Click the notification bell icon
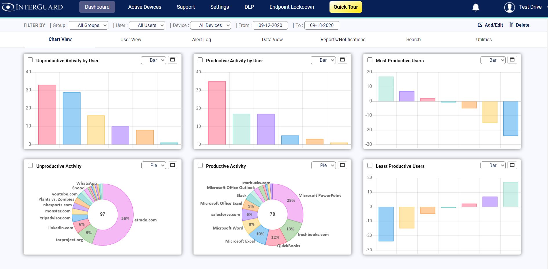The height and width of the screenshot is (269, 548). click(x=476, y=7)
